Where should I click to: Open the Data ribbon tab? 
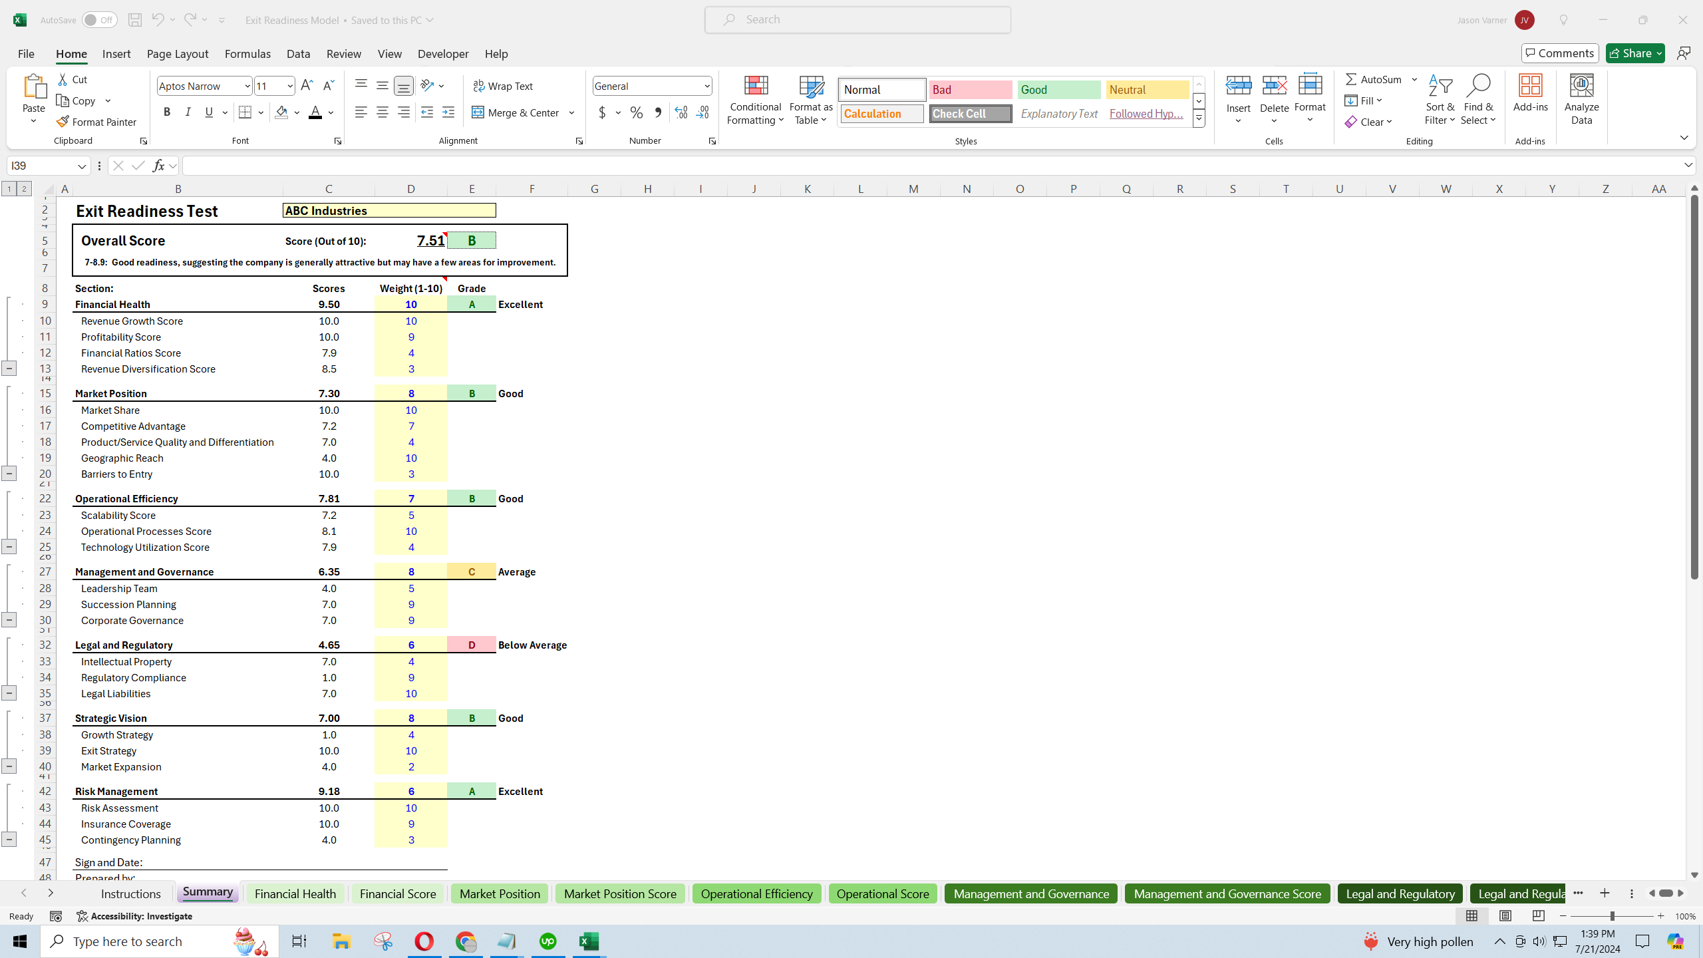tap(298, 53)
